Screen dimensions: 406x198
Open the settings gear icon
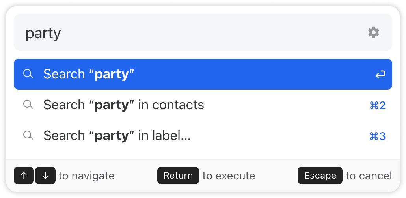coord(373,33)
